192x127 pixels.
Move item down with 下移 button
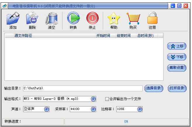(x=177, y=57)
